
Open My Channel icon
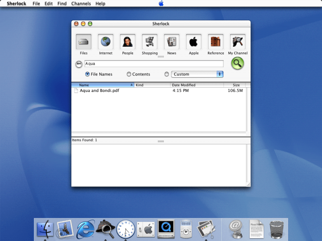pos(237,42)
